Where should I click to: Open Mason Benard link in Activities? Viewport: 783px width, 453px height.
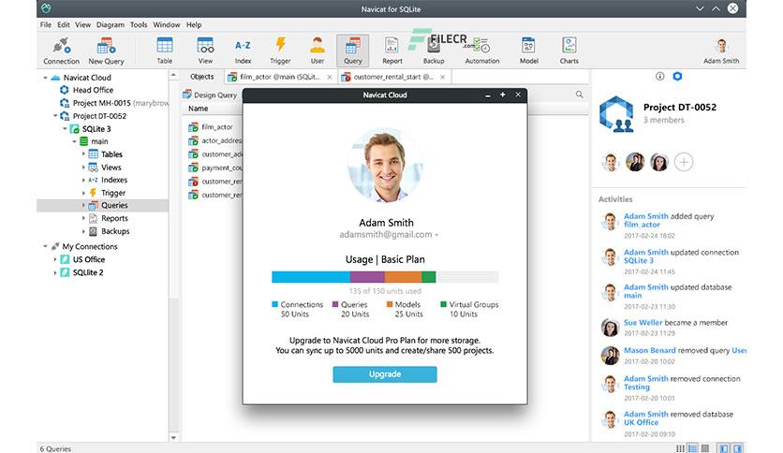tap(650, 350)
